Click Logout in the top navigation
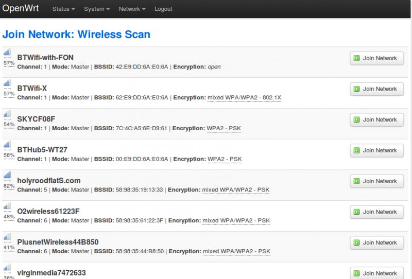The height and width of the screenshot is (279, 412). point(163,9)
